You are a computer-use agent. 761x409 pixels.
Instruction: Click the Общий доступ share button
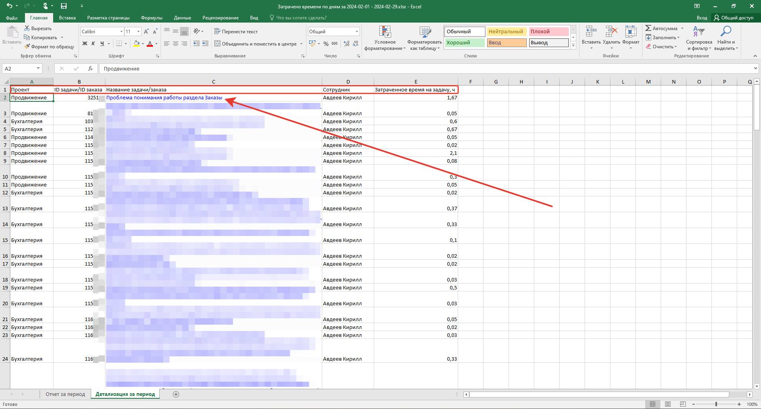pyautogui.click(x=734, y=18)
